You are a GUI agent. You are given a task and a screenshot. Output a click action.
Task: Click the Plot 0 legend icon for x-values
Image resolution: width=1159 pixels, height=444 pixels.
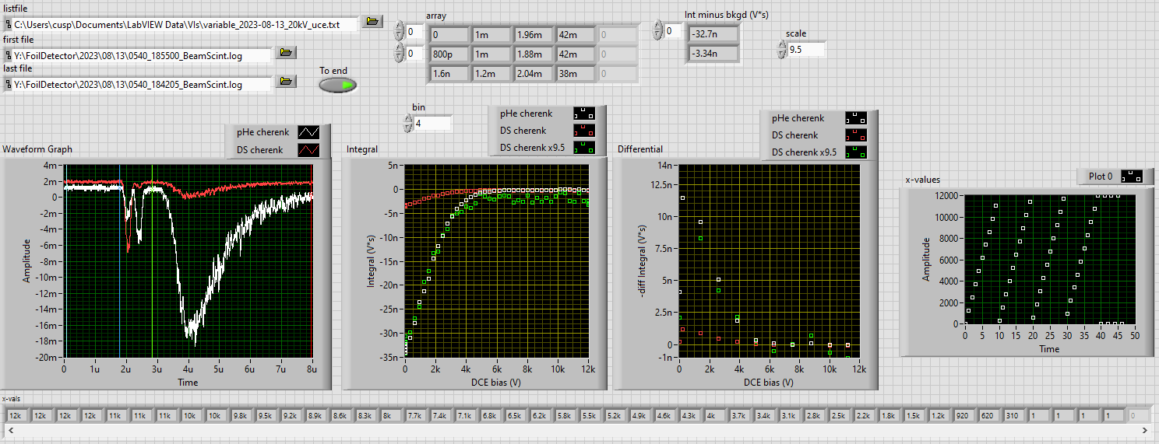tap(1132, 177)
